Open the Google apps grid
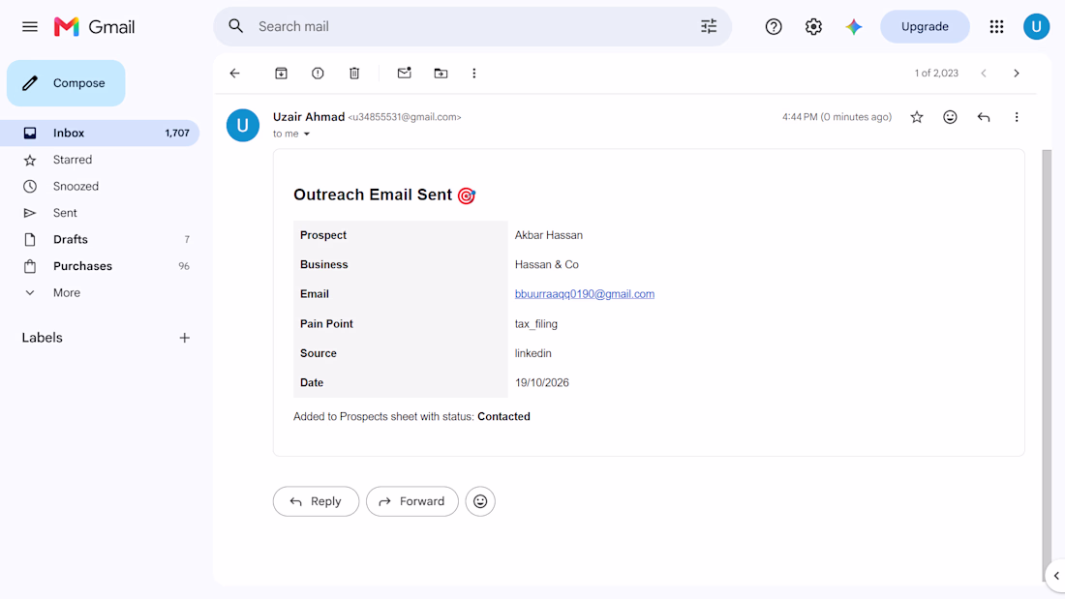 click(x=996, y=26)
